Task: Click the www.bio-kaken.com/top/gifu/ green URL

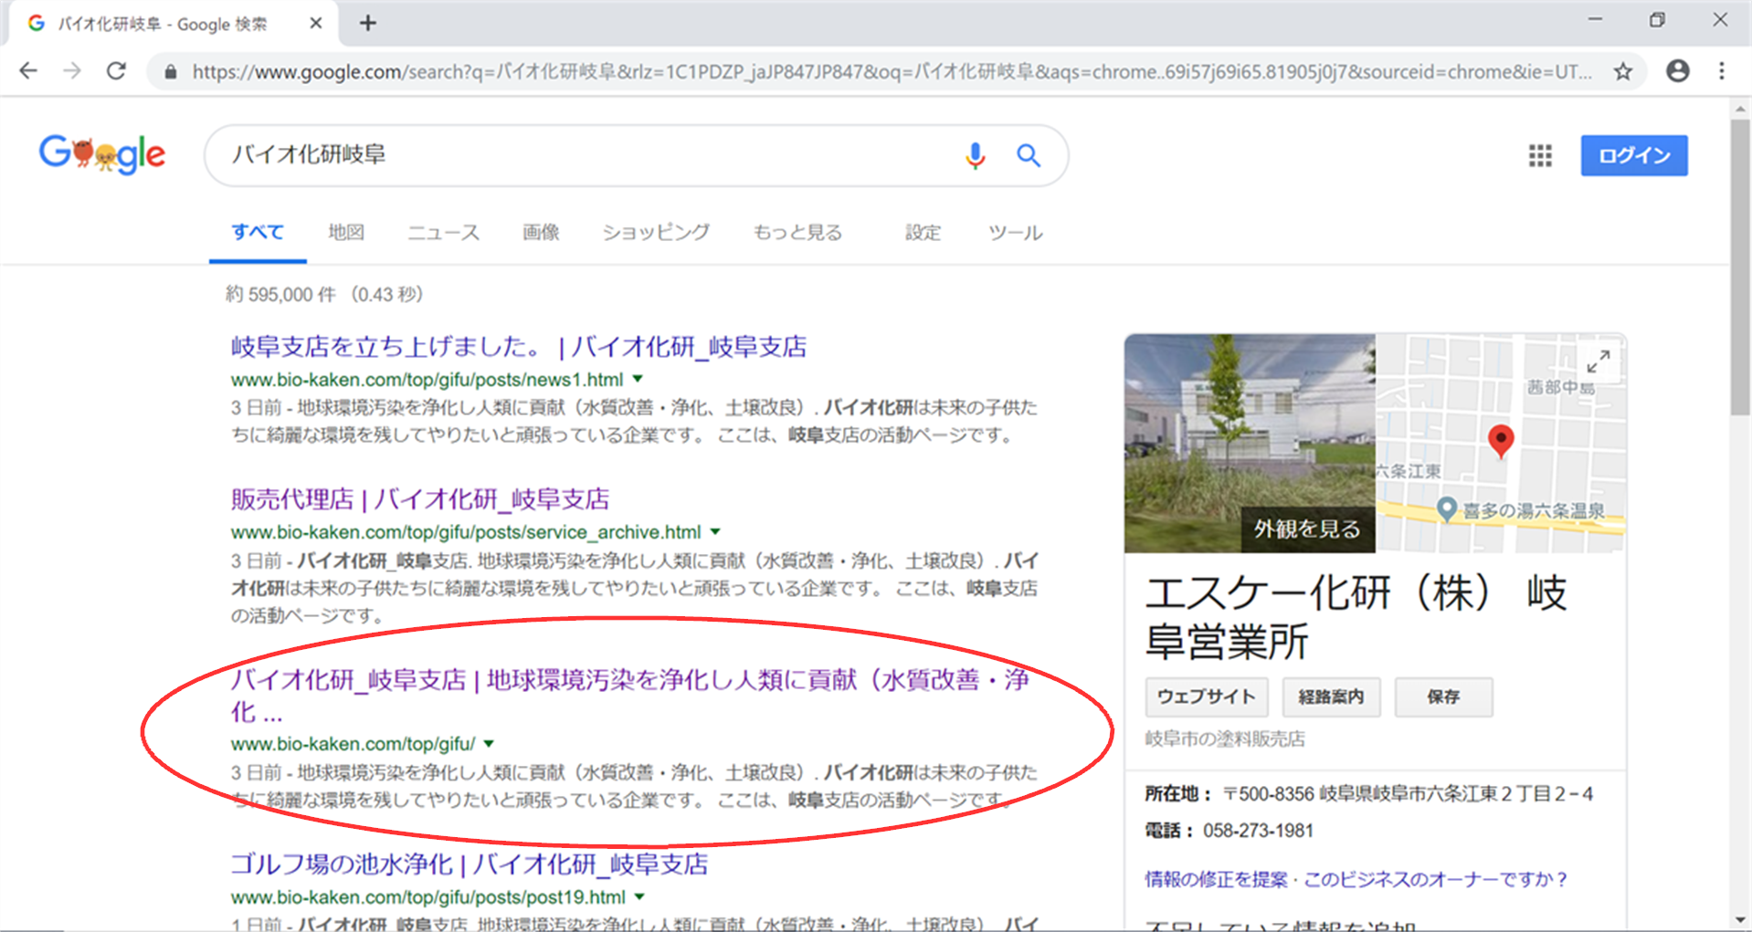Action: click(353, 744)
